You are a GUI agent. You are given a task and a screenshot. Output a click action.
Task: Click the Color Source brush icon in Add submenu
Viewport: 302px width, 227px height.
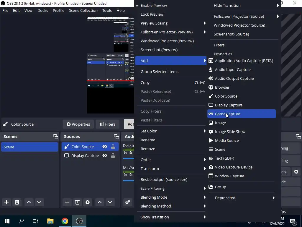pos(211,96)
